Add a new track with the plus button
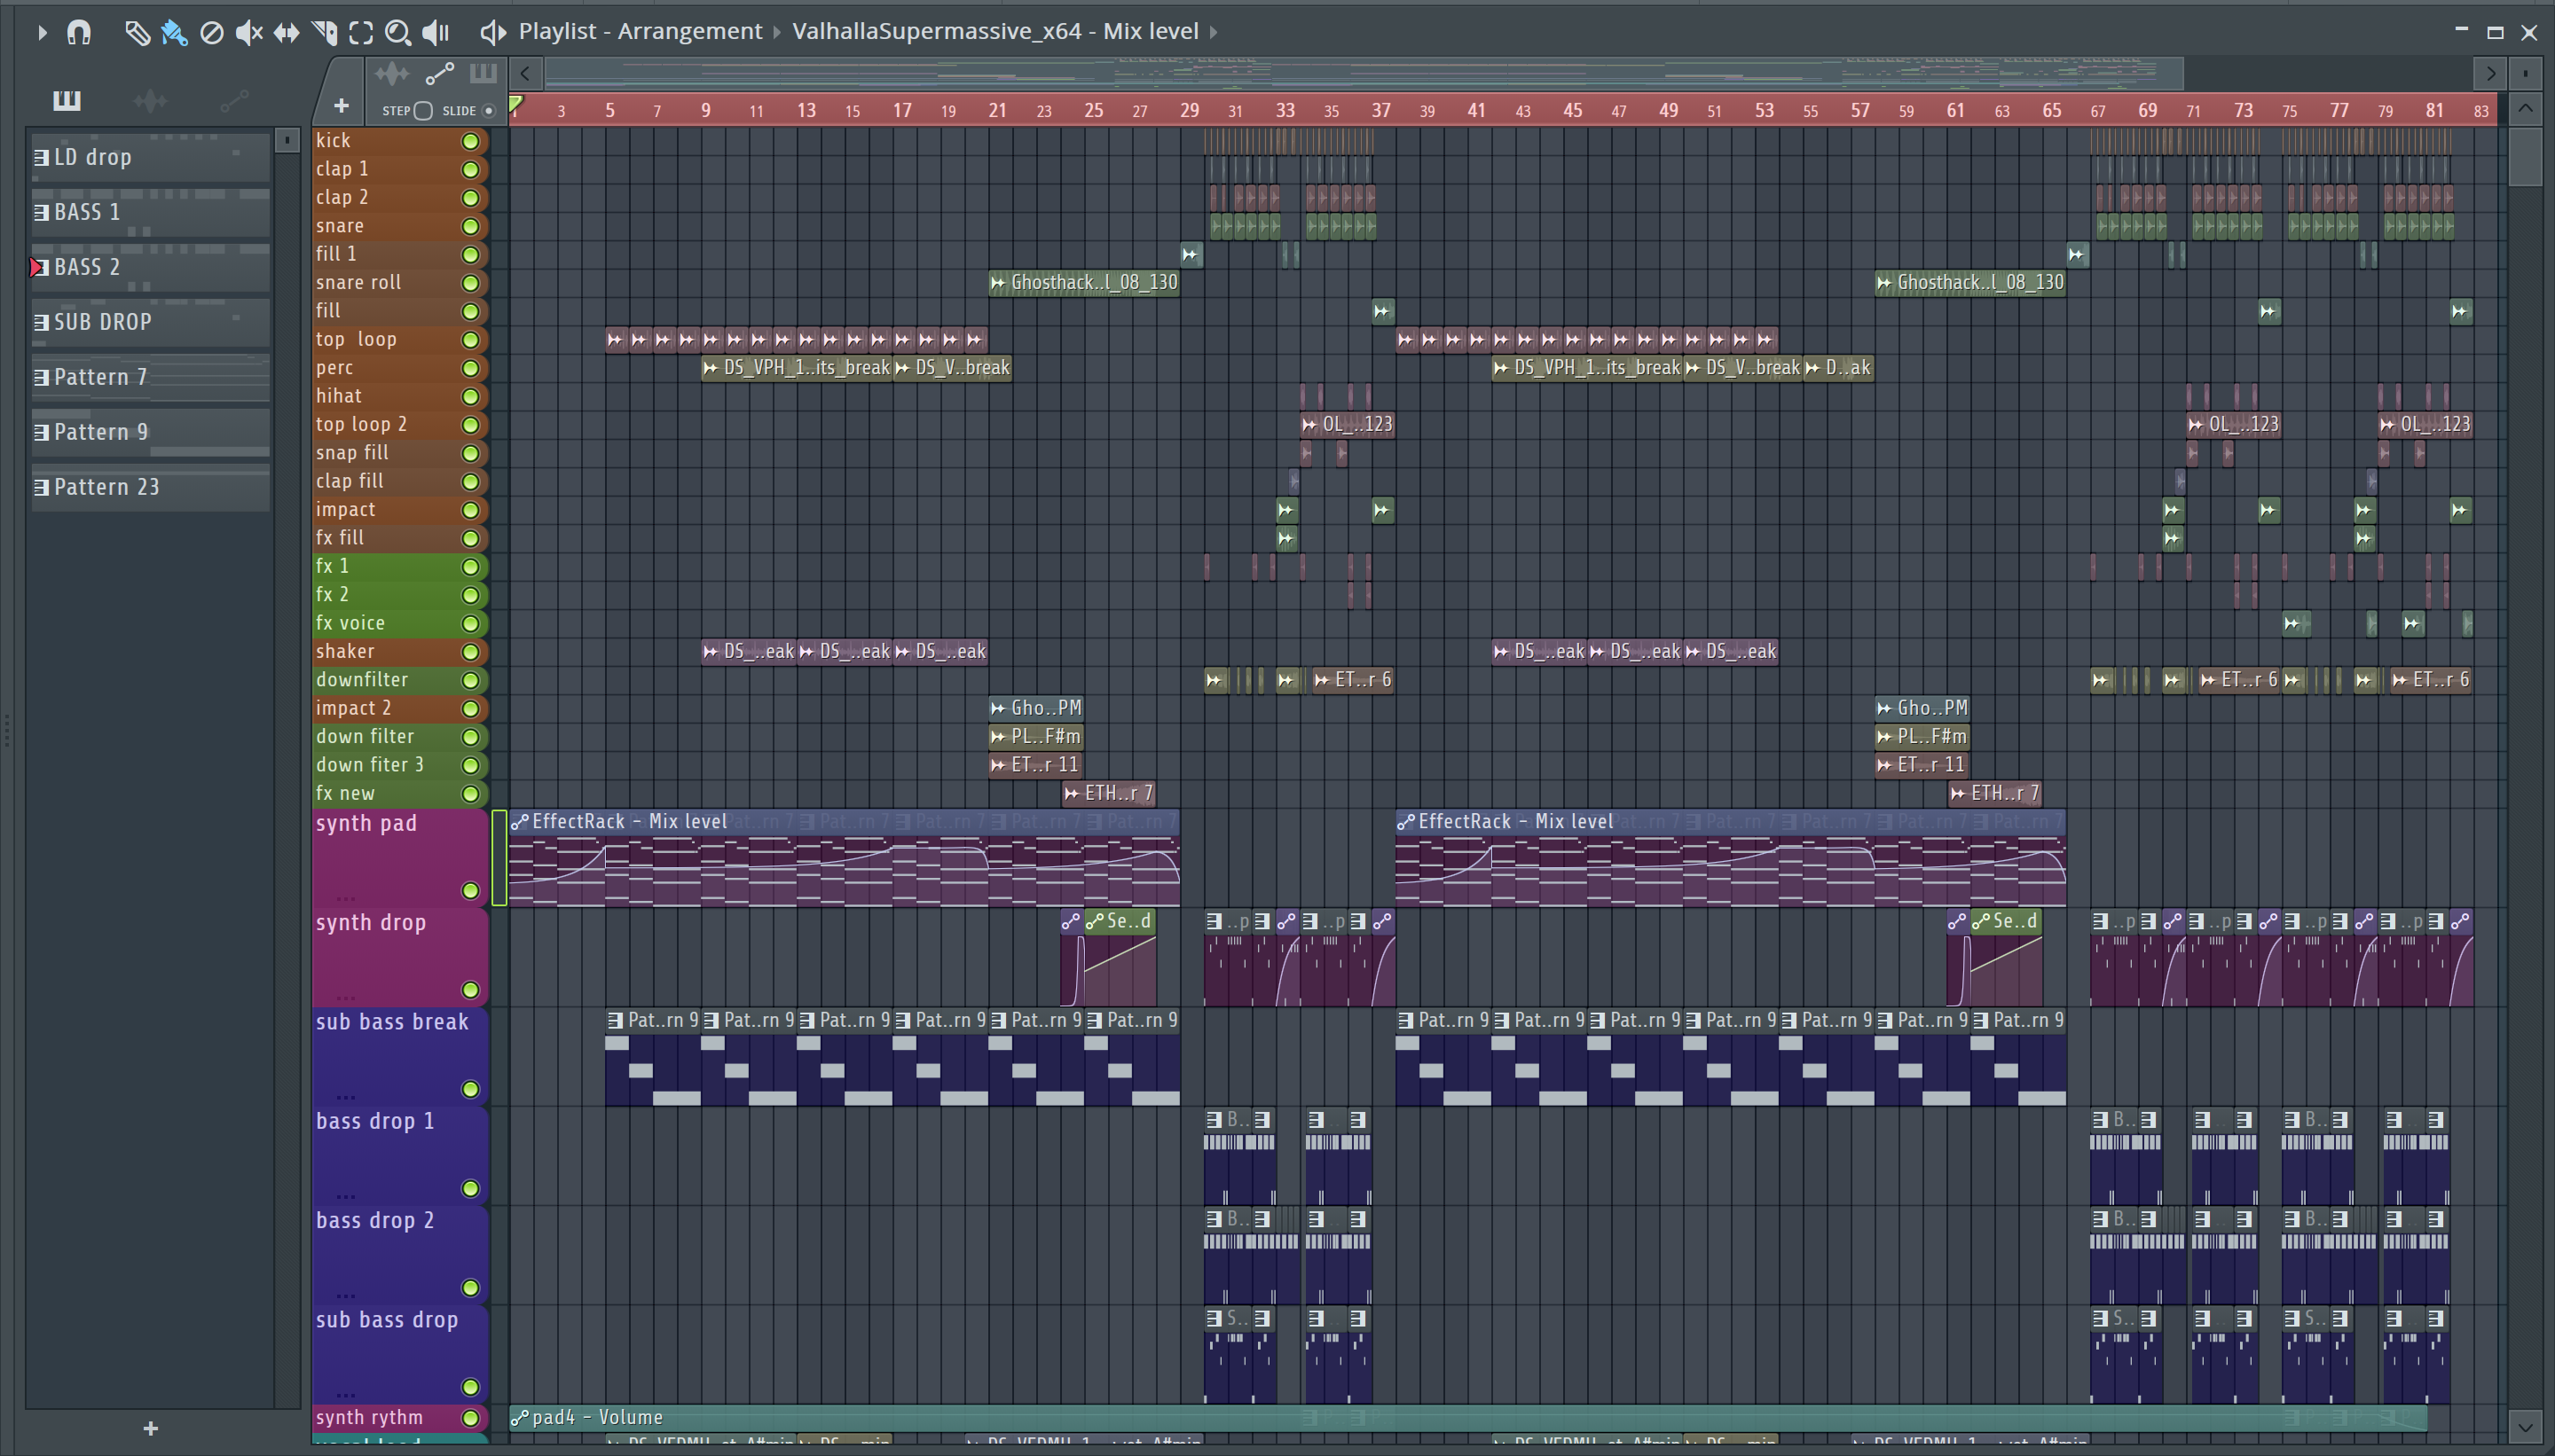The width and height of the screenshot is (2555, 1456). click(x=342, y=105)
